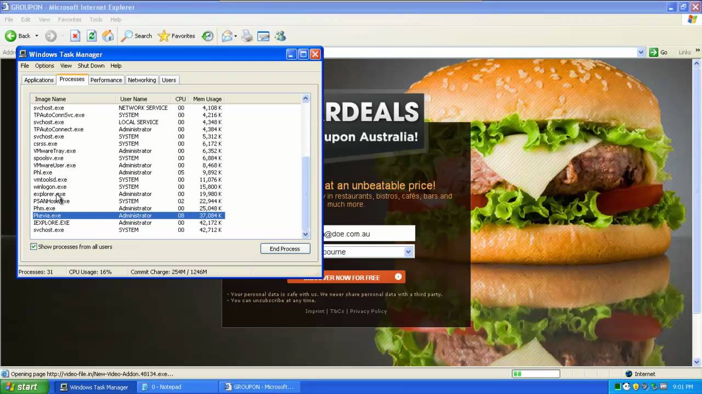The image size is (702, 394).
Task: Sort by Mem Usage column header
Action: pos(207,99)
